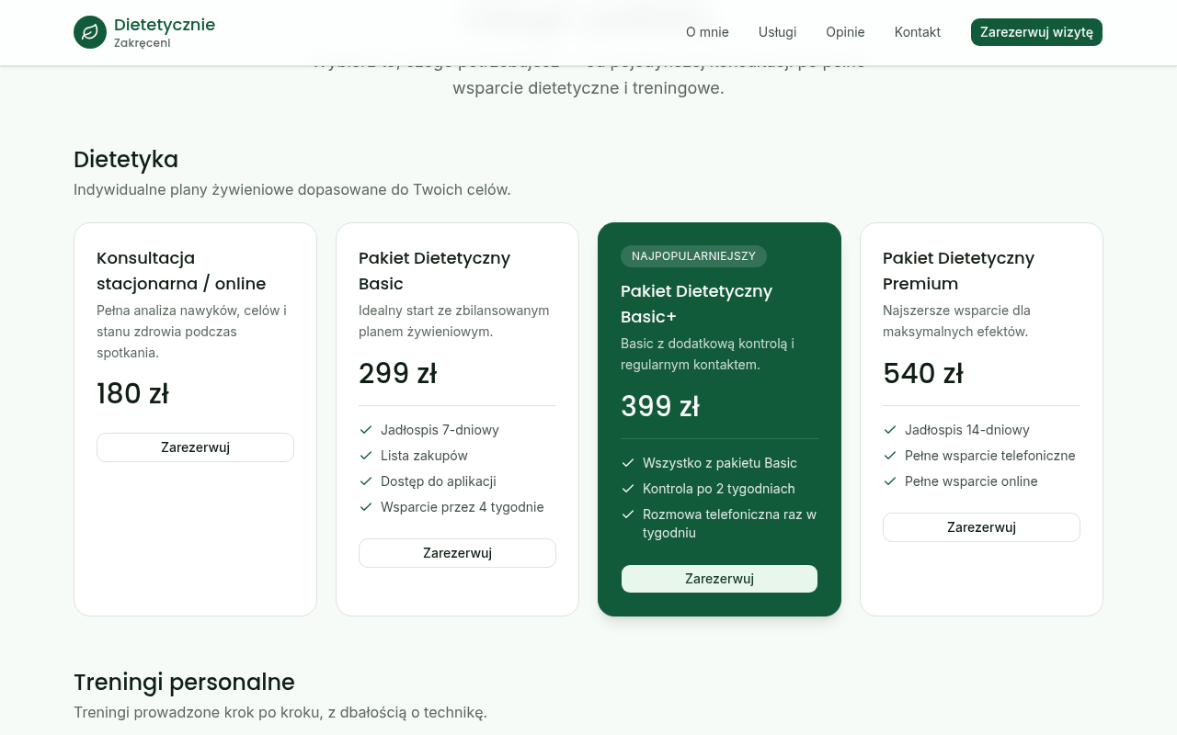Click checkmark icon next to Jadłospis 7-dniowy
The width and height of the screenshot is (1177, 735).
pyautogui.click(x=366, y=430)
